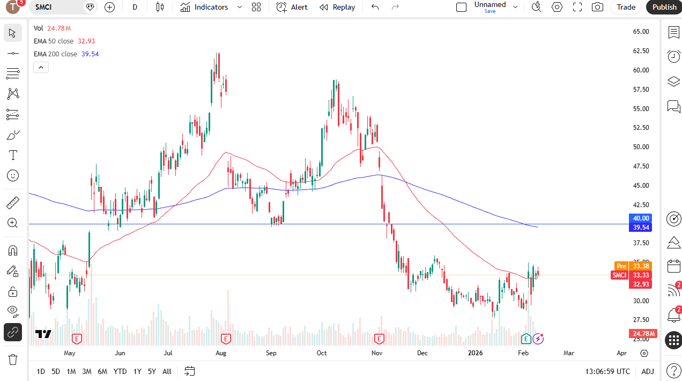
Task: Click the Trade button
Action: click(x=626, y=7)
